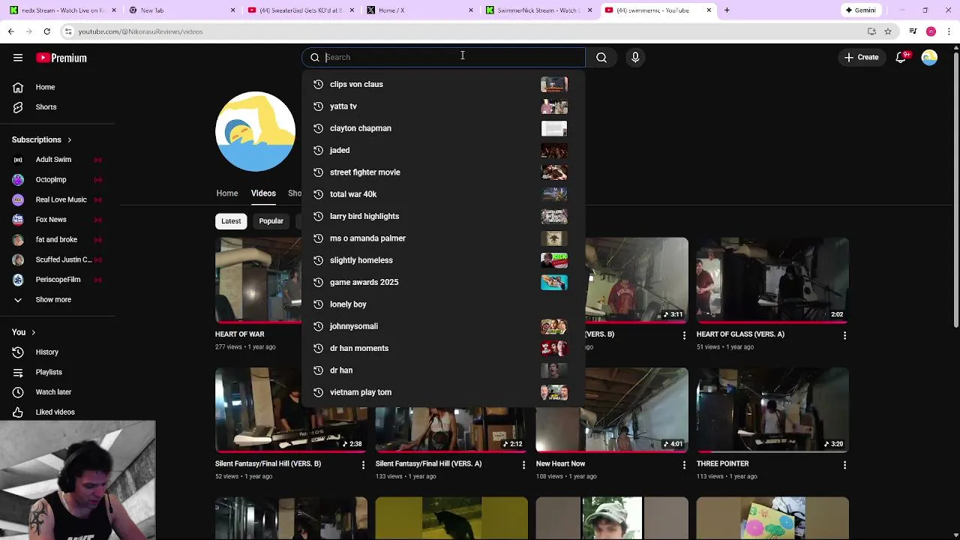Filter videos by Latest chip

(231, 220)
